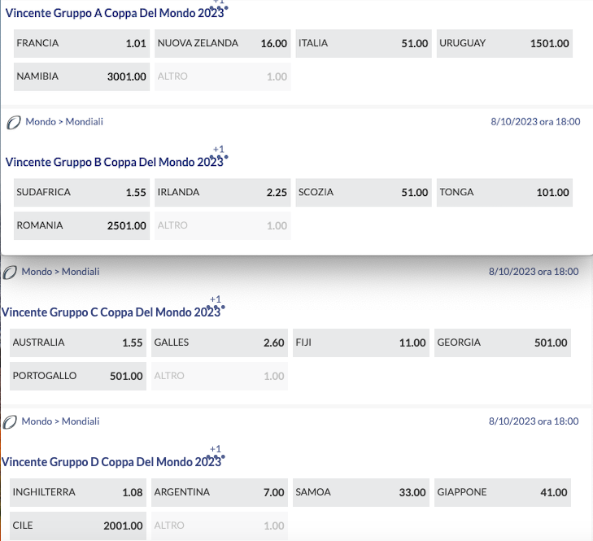
Task: Open Vincente Gruppo D Coppa Del Mondo title
Action: click(x=111, y=462)
